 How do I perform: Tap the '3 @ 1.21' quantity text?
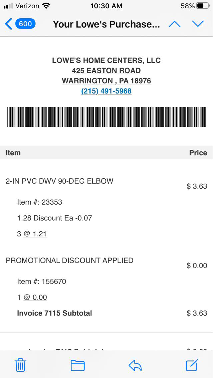click(x=32, y=234)
